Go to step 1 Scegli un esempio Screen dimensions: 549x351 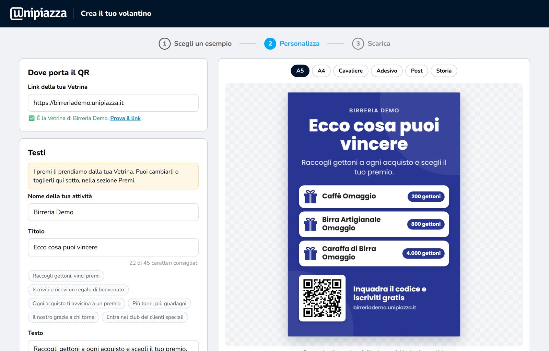click(195, 43)
